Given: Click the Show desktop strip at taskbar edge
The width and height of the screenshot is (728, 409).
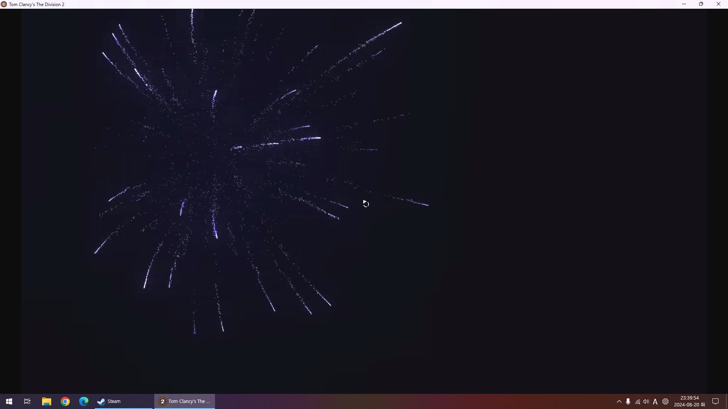Looking at the screenshot, I should (726, 401).
